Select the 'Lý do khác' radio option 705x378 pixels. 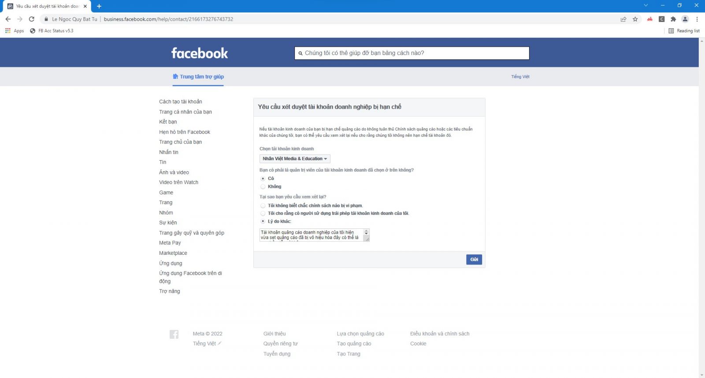(263, 221)
